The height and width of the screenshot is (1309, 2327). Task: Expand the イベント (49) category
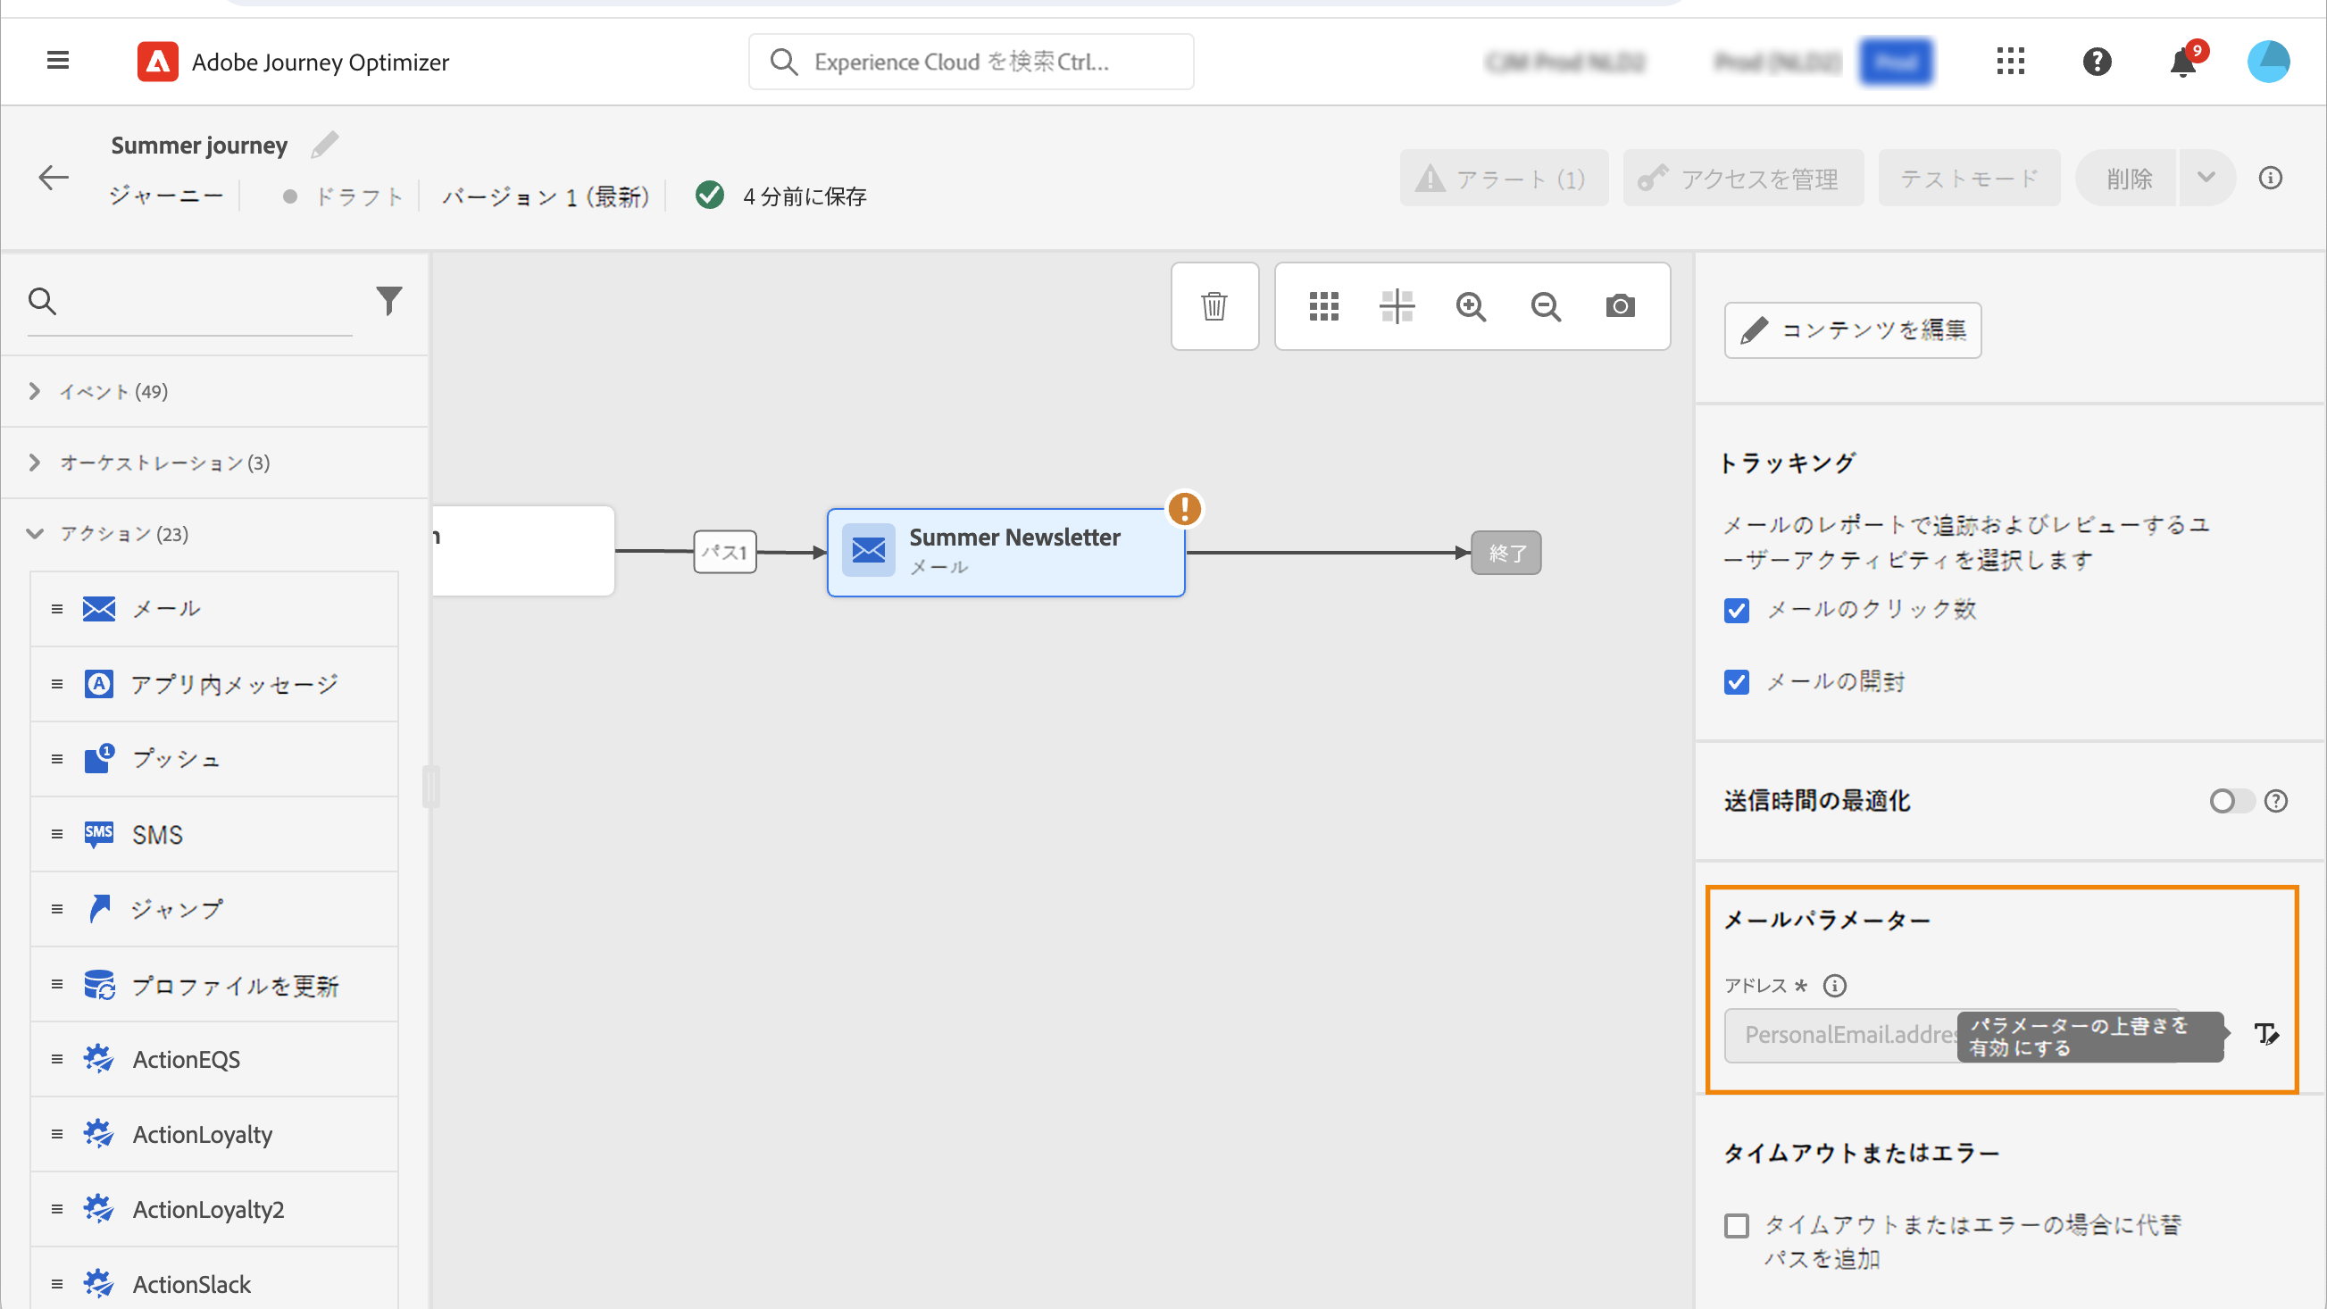pos(113,391)
